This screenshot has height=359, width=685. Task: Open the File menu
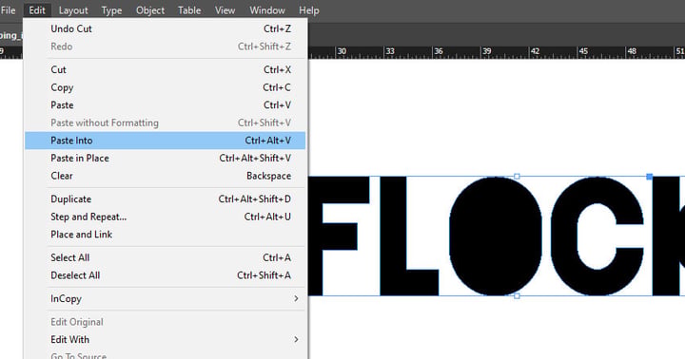click(x=8, y=10)
